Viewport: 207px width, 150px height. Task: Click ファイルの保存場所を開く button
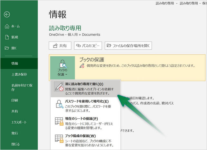click(128, 46)
